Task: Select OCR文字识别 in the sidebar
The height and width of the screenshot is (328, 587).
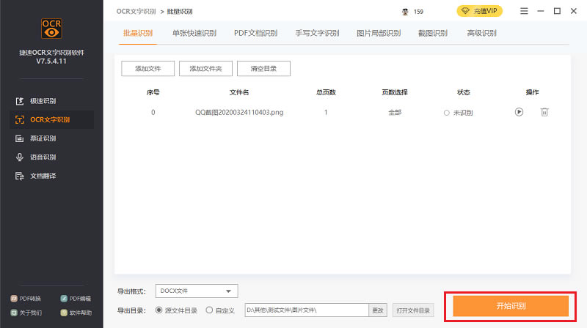Action: pos(51,119)
